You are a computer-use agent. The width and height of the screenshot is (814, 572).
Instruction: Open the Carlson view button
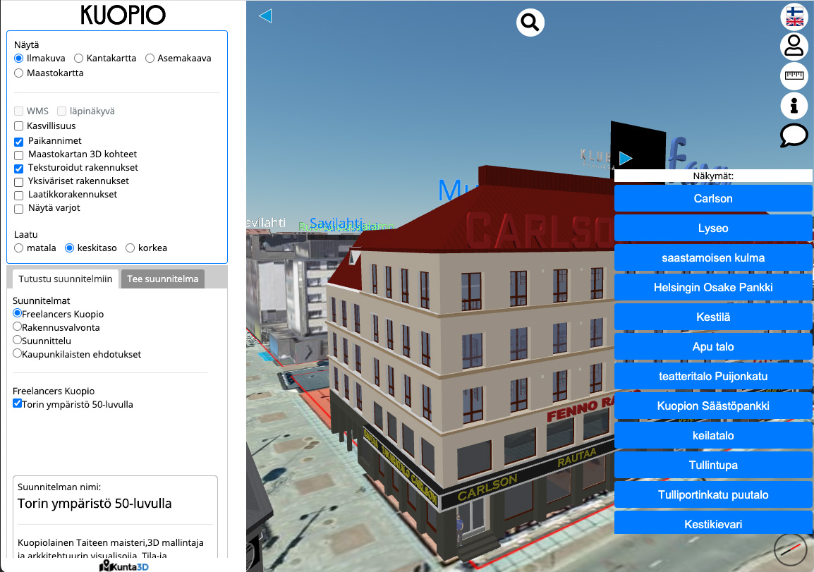[x=713, y=198]
